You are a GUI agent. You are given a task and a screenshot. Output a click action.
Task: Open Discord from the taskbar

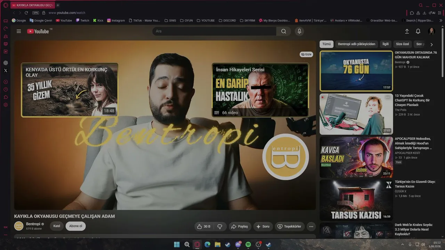pyautogui.click(x=238, y=244)
